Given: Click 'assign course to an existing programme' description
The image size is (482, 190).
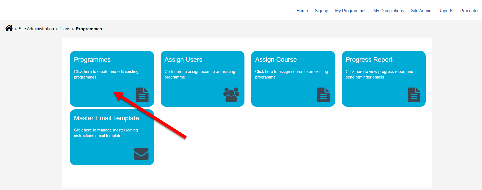Looking at the screenshot, I should 291,74.
